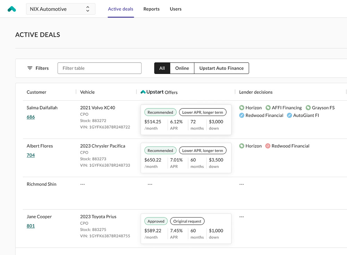Viewport: 347px width, 255px height.
Task: Open the Filters icon button
Action: coord(30,68)
